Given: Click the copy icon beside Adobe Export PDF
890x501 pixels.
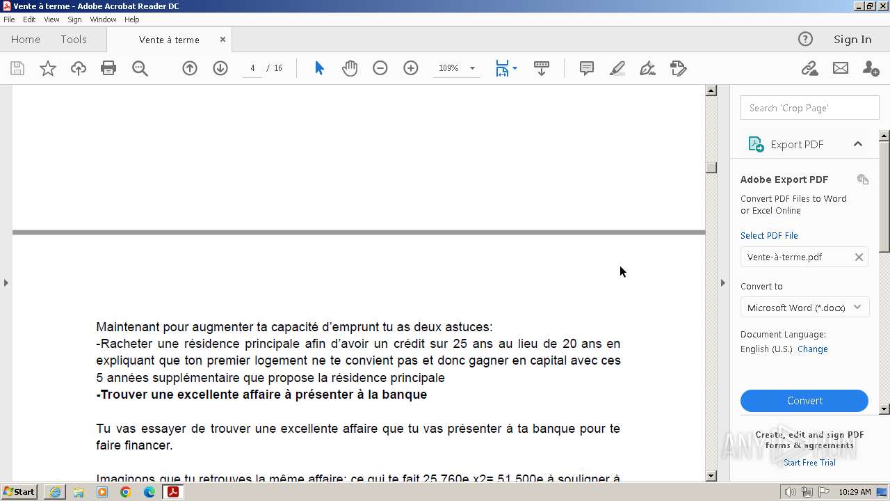Looking at the screenshot, I should pyautogui.click(x=863, y=180).
